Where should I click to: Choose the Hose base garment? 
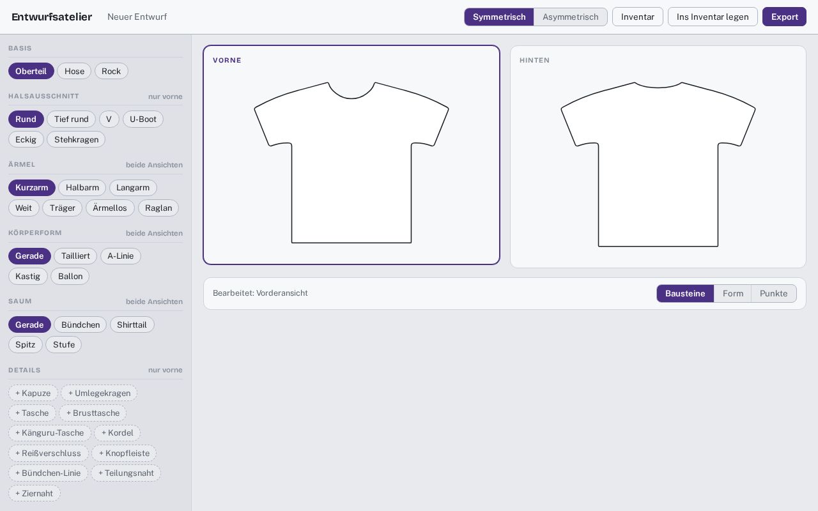[74, 71]
